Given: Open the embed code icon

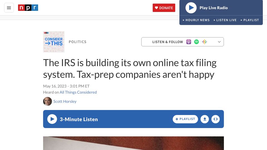Looking at the screenshot, I should [216, 119].
